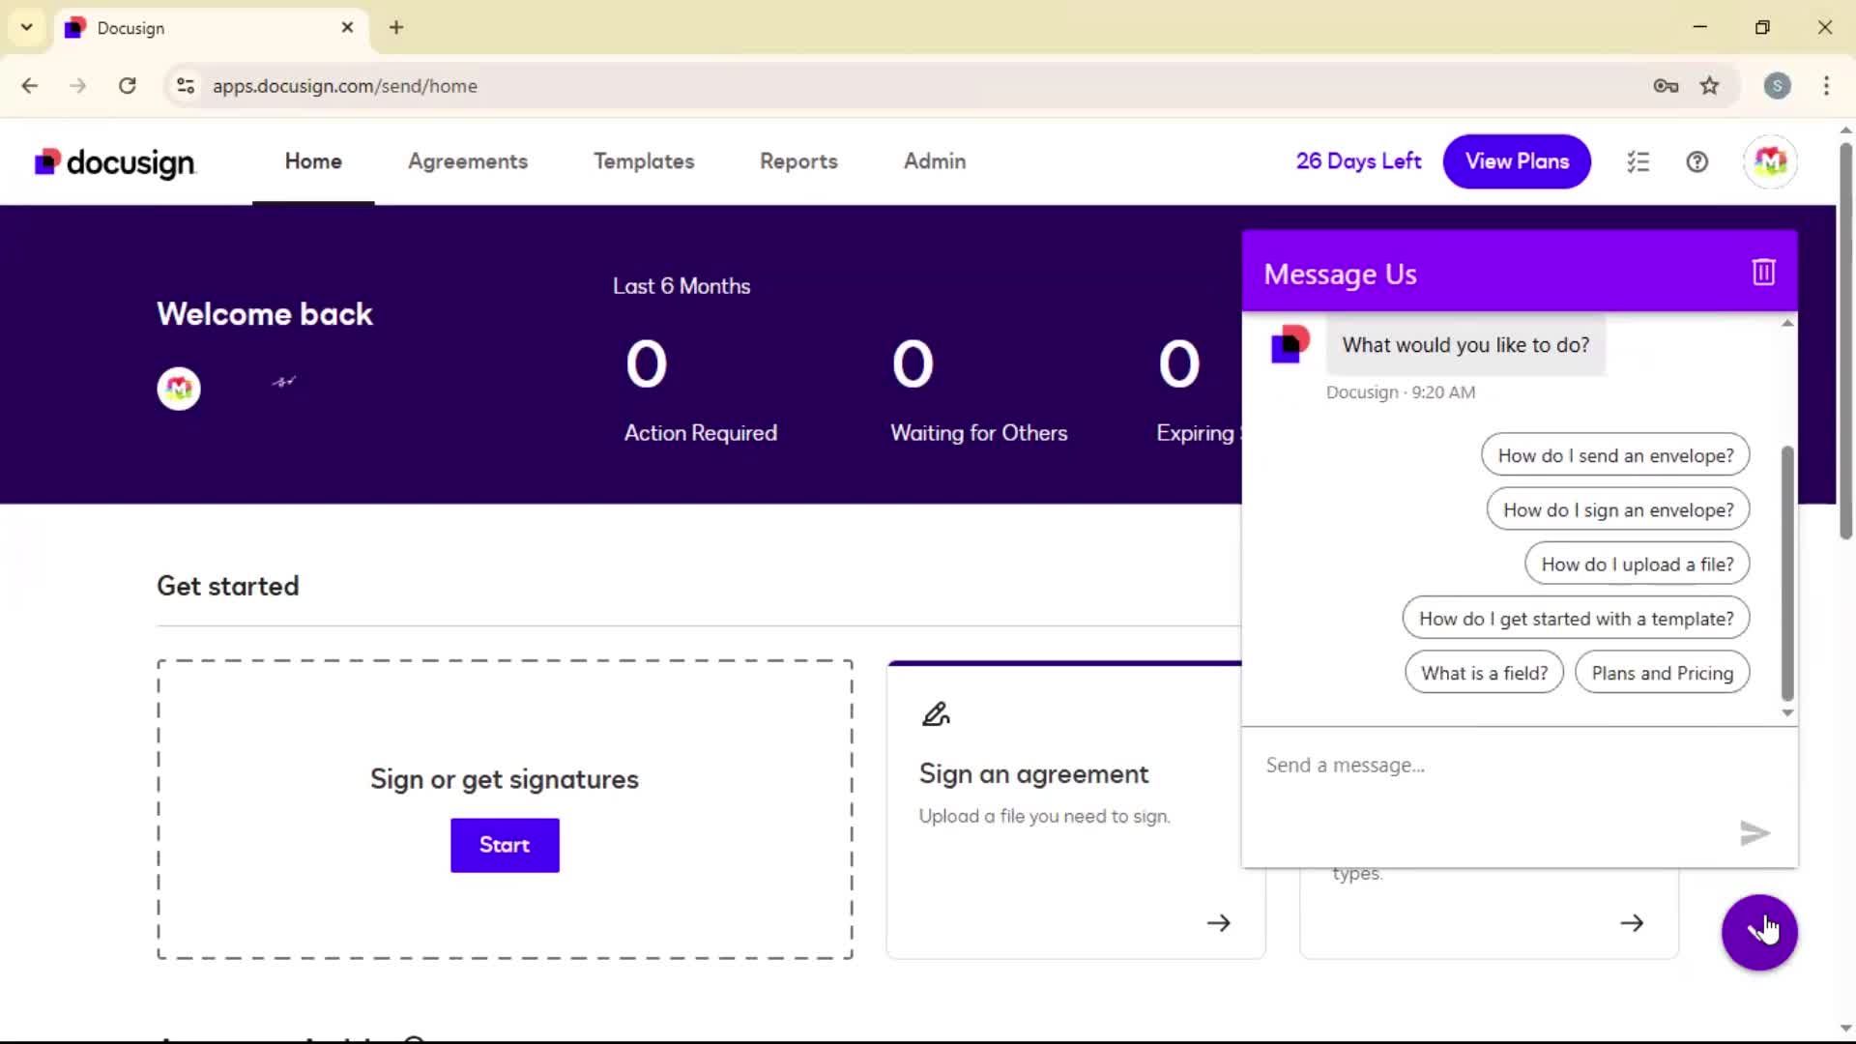Viewport: 1856px width, 1044px height.
Task: Bookmark this page with the star icon
Action: [1709, 86]
